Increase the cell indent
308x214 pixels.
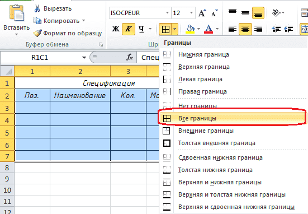(x=289, y=29)
